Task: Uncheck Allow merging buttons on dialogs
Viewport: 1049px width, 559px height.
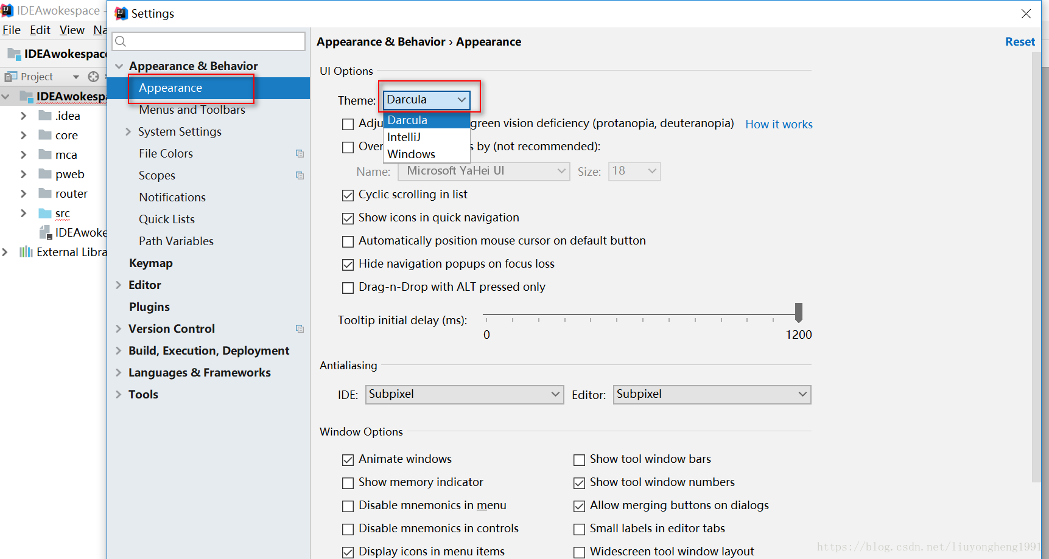Action: click(579, 506)
